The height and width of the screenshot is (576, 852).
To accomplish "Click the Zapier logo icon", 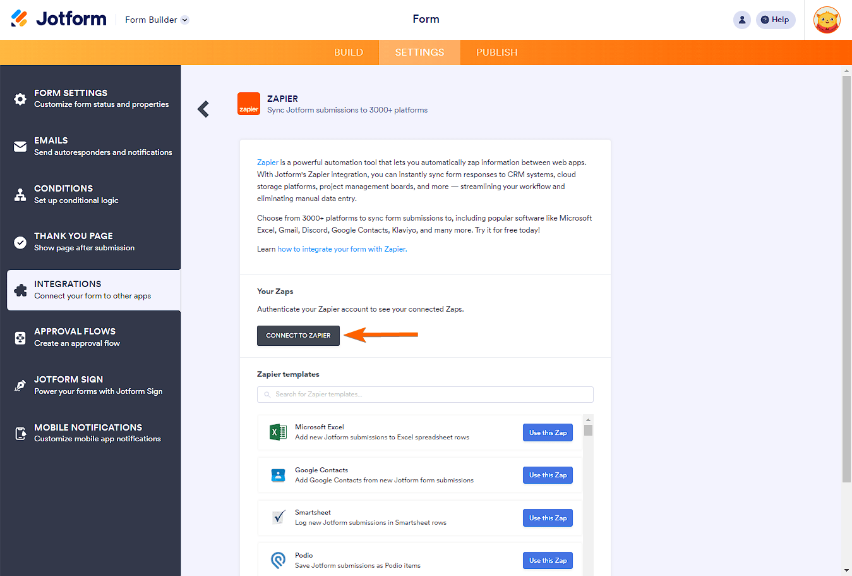I will [x=249, y=104].
